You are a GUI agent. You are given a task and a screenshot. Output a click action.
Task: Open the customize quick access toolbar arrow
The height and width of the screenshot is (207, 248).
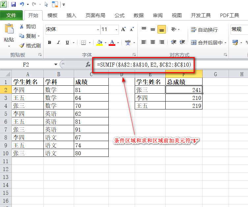pos(64,5)
